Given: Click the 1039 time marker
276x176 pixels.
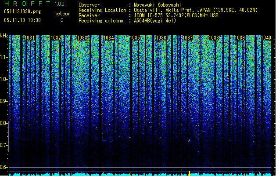Looking at the screenshot, I should (240, 38).
